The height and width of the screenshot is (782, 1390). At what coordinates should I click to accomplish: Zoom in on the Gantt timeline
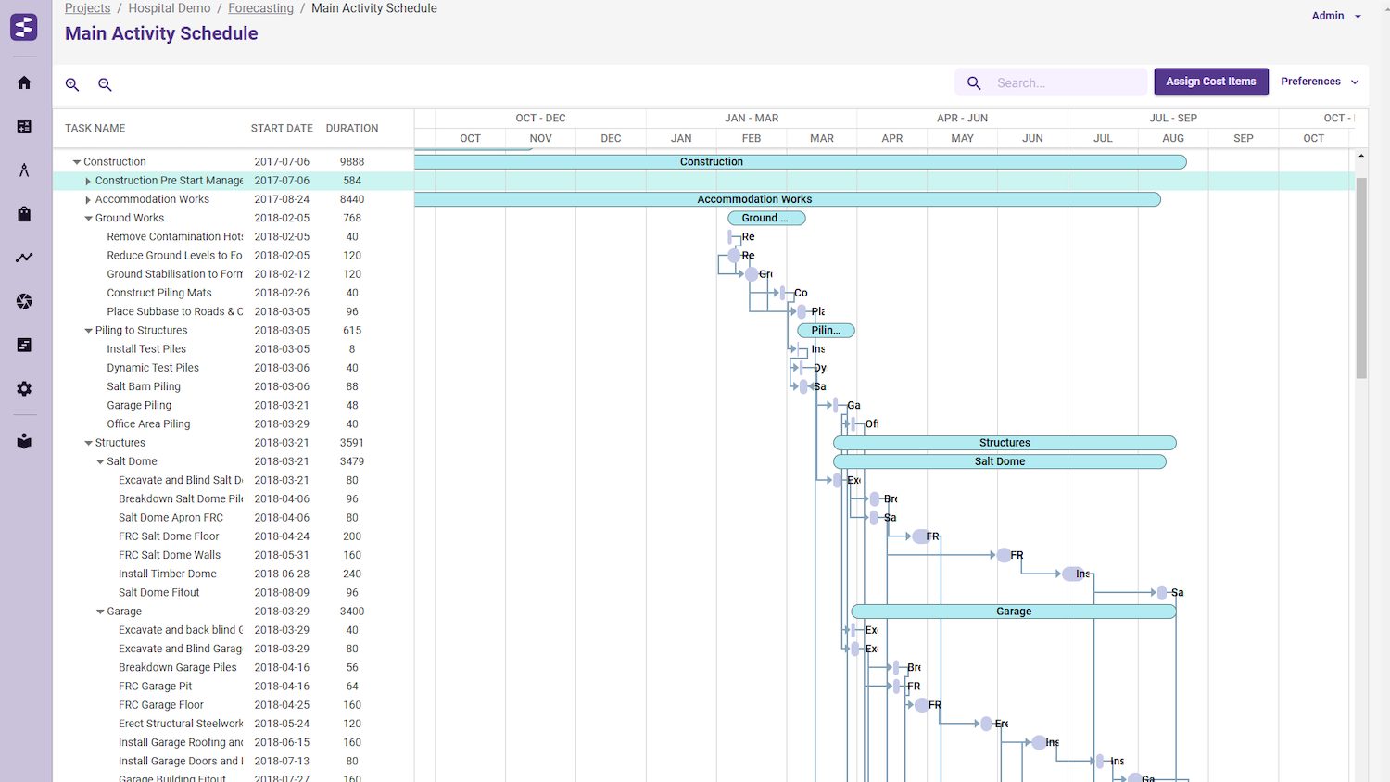tap(72, 84)
